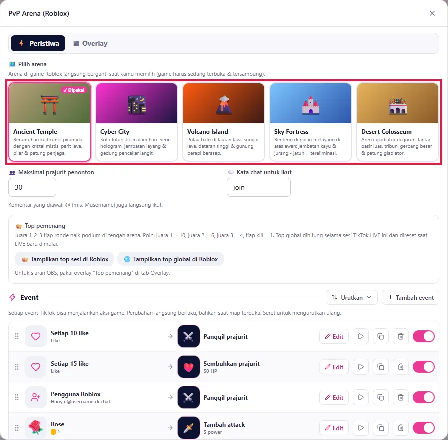Click drag handle of 'Setiap 10 like' row
Image resolution: width=448 pixels, height=440 pixels.
tap(17, 336)
